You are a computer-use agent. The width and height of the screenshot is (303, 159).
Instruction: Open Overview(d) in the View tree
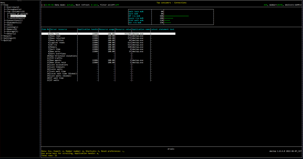tap(13, 7)
